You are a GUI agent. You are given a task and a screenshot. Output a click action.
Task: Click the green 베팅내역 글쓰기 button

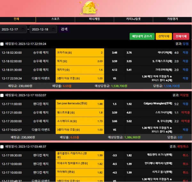(142, 36)
